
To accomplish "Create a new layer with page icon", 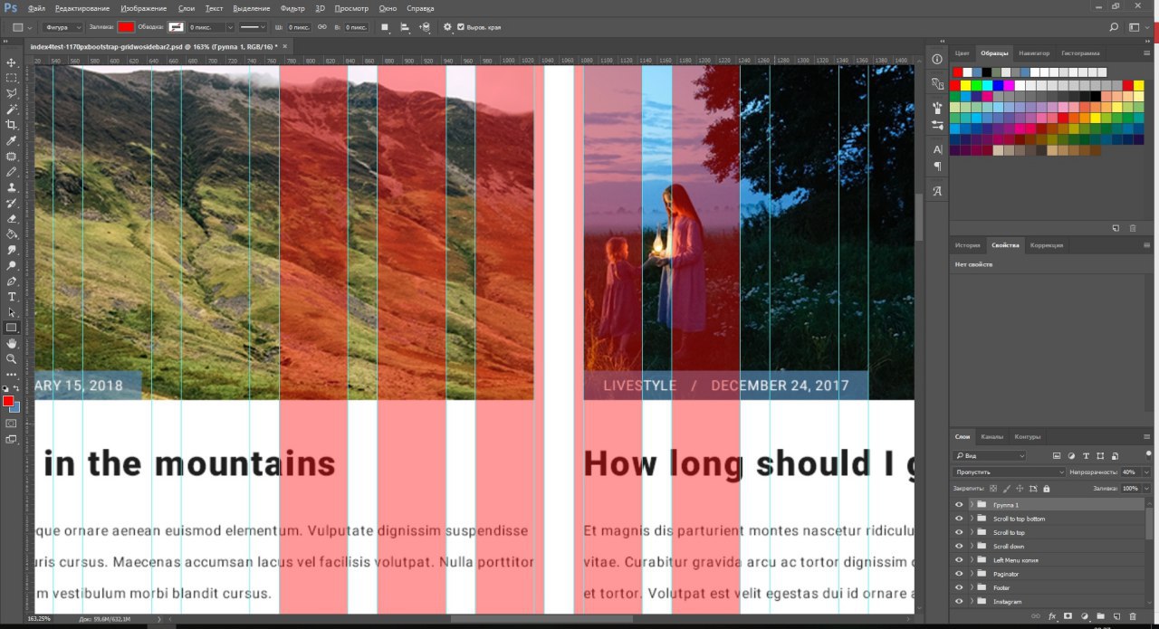I will (x=1116, y=616).
